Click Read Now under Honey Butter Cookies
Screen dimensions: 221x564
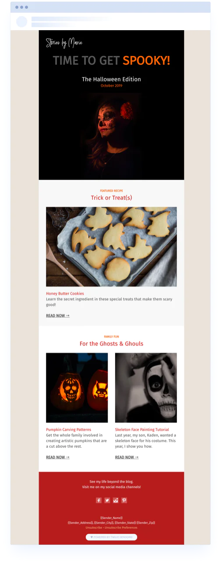pos(58,315)
